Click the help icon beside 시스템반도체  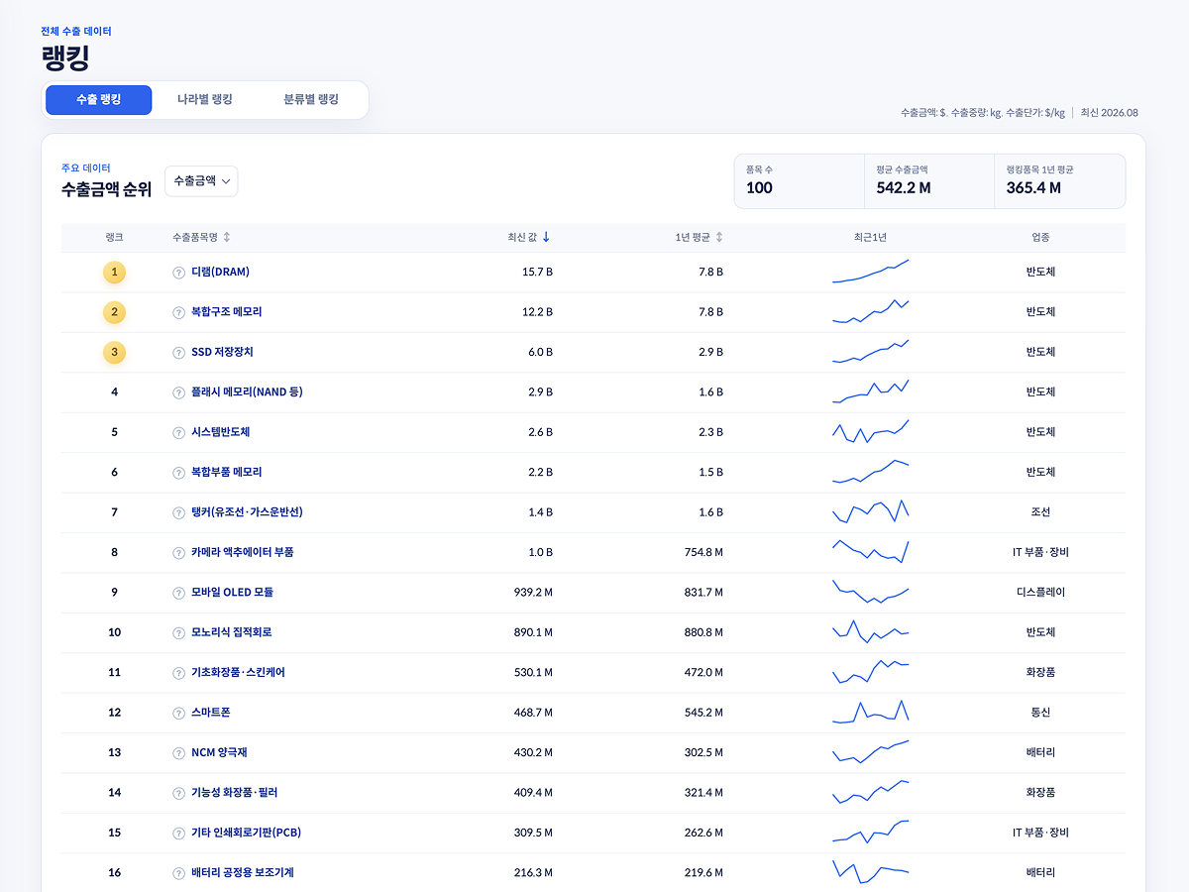pyautogui.click(x=179, y=433)
